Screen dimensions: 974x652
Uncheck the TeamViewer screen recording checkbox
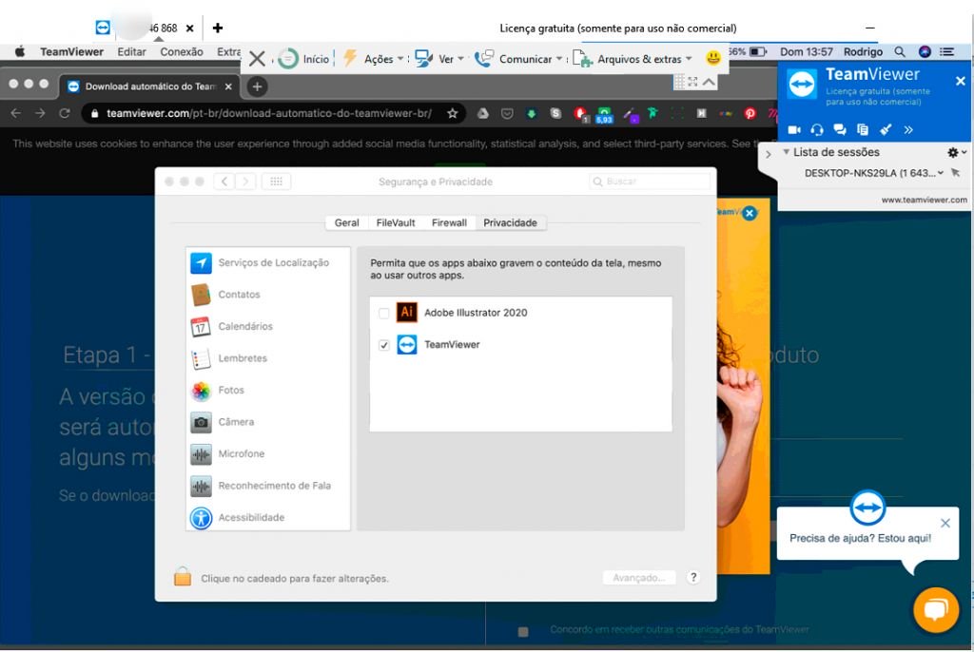384,345
